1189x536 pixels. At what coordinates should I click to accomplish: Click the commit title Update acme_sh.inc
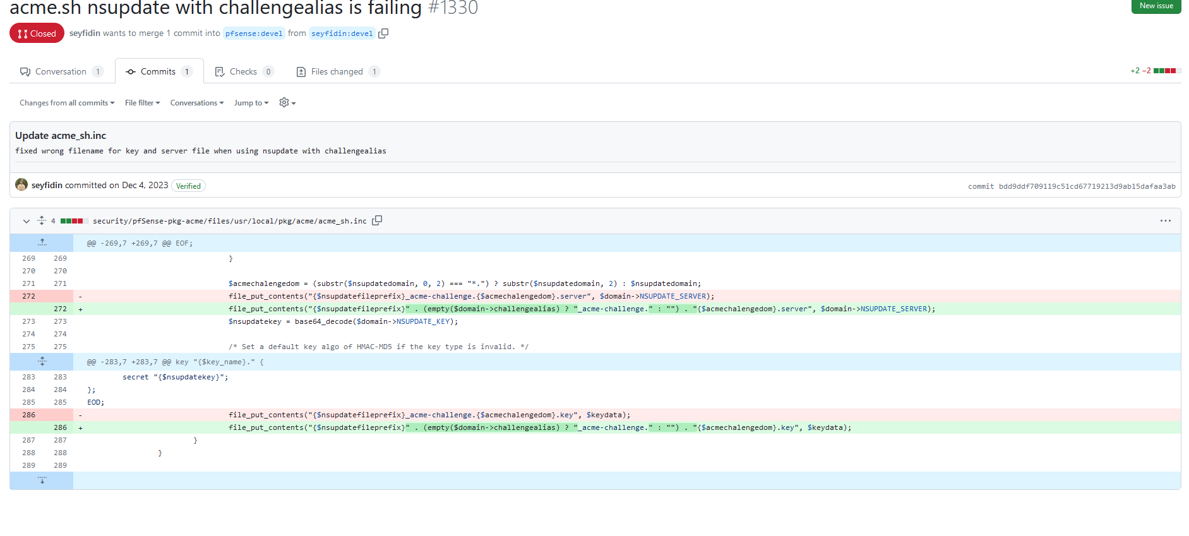point(61,135)
